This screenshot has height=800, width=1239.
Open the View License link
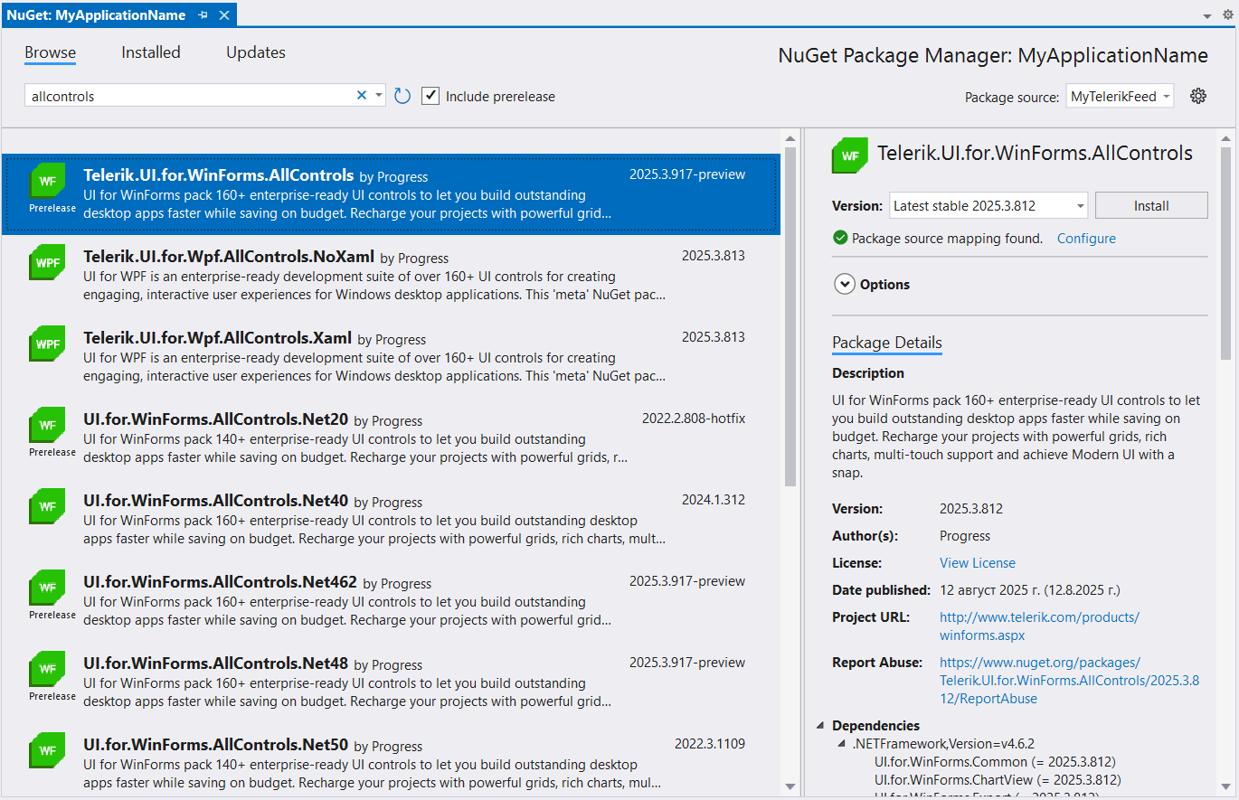pos(978,563)
